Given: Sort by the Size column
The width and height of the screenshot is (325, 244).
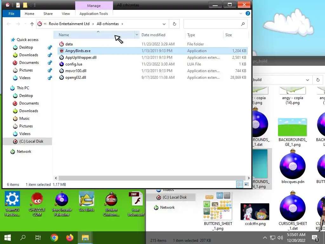Looking at the screenshot, I should [236, 35].
